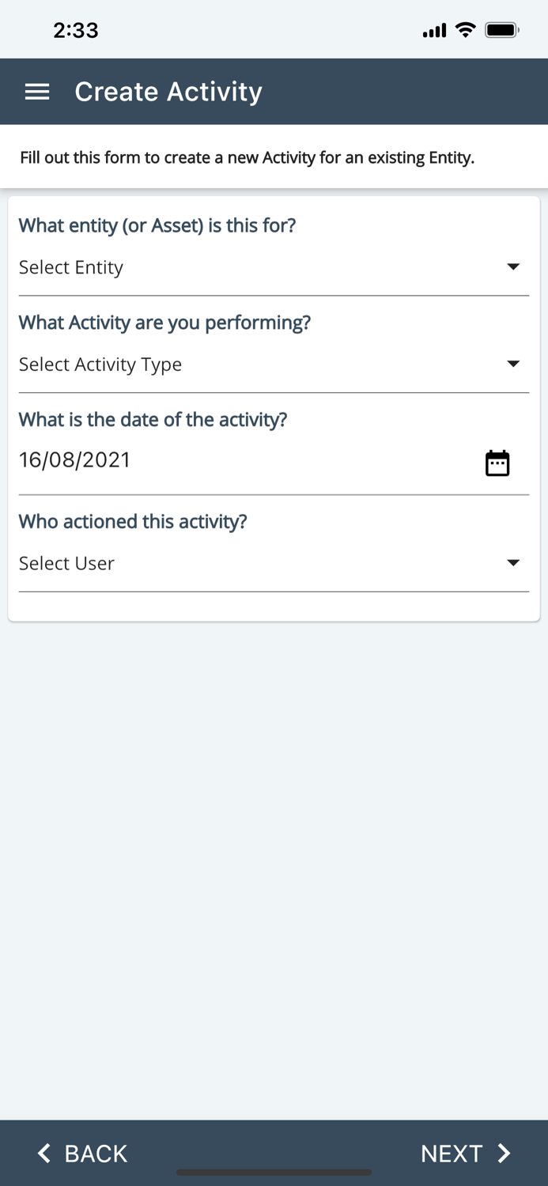
Task: Expand the entity dropdown arrow
Action: tap(513, 266)
